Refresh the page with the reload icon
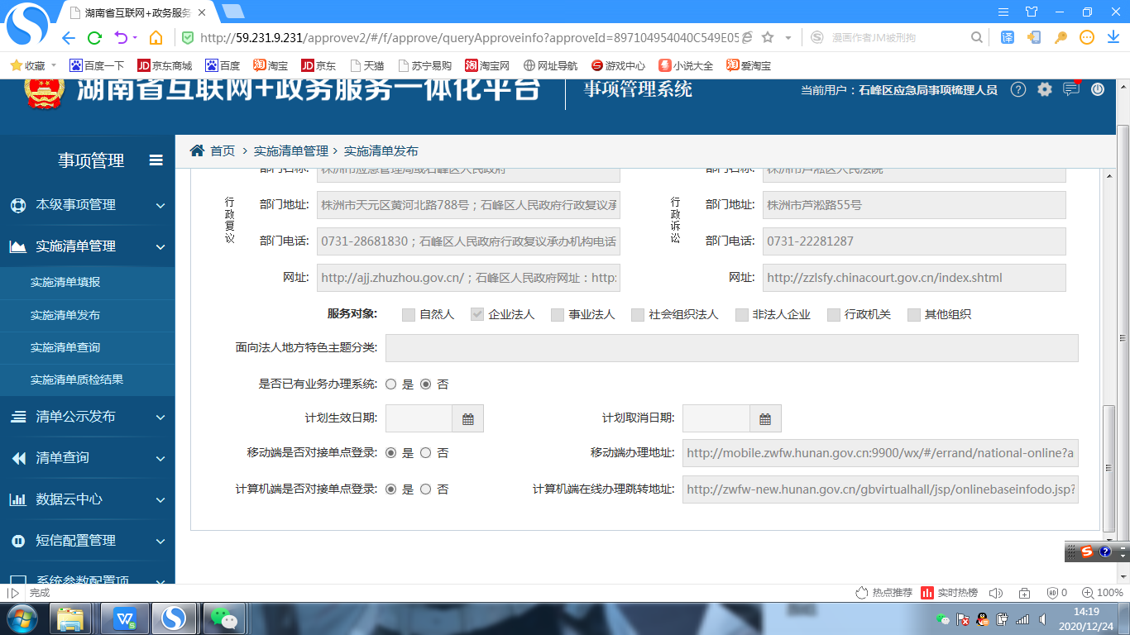1130x635 pixels. coord(94,37)
